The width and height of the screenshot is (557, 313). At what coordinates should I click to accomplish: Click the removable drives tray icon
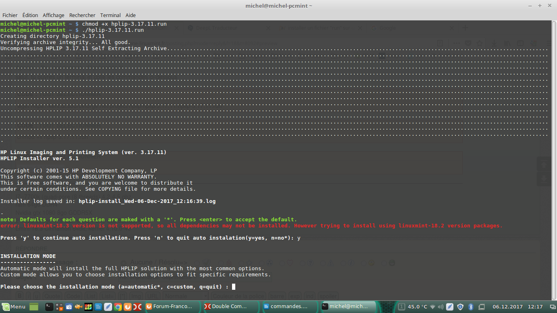click(x=481, y=306)
